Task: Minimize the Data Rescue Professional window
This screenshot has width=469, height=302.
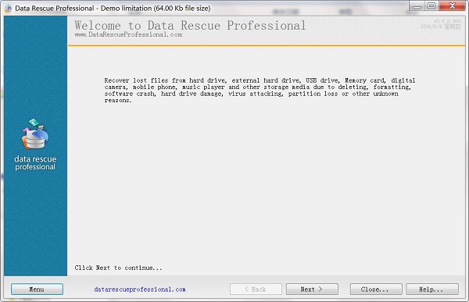Action: (x=417, y=6)
